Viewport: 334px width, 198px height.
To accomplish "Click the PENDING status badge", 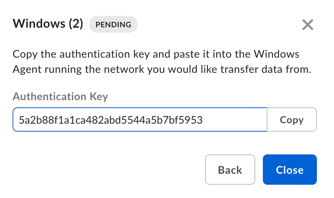I will (113, 25).
